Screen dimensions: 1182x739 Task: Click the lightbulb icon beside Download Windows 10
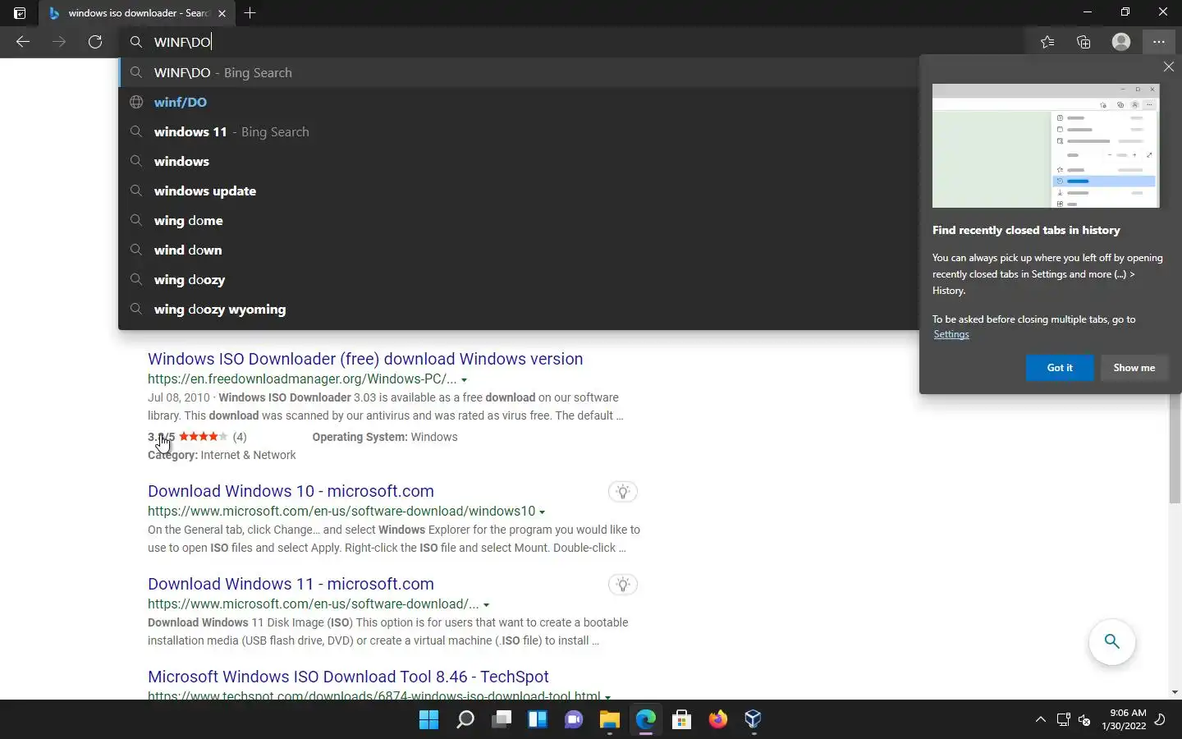(623, 492)
